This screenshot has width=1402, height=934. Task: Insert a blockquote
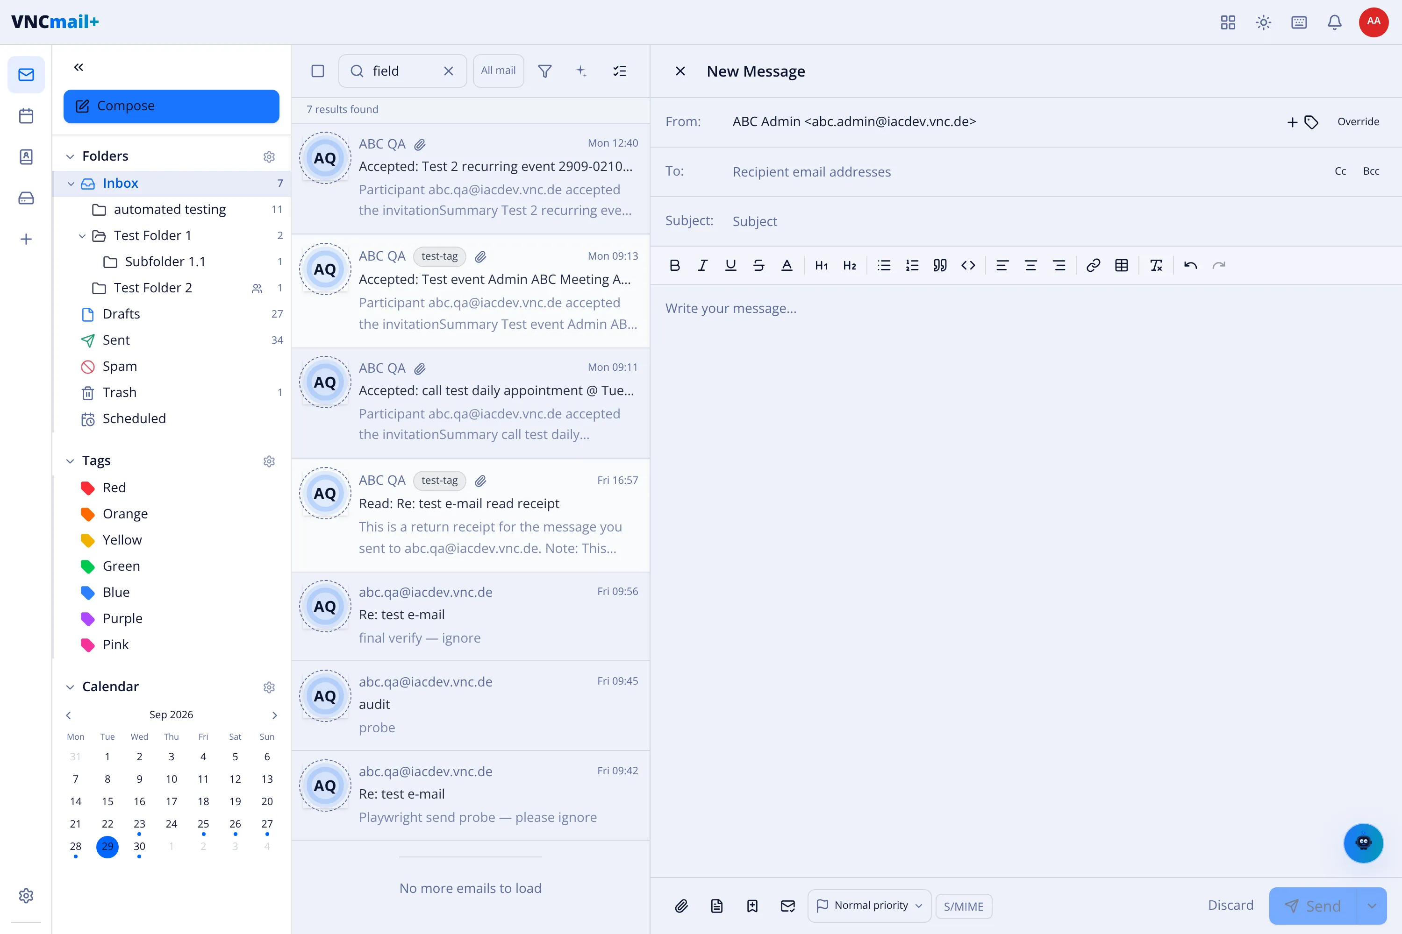tap(940, 266)
